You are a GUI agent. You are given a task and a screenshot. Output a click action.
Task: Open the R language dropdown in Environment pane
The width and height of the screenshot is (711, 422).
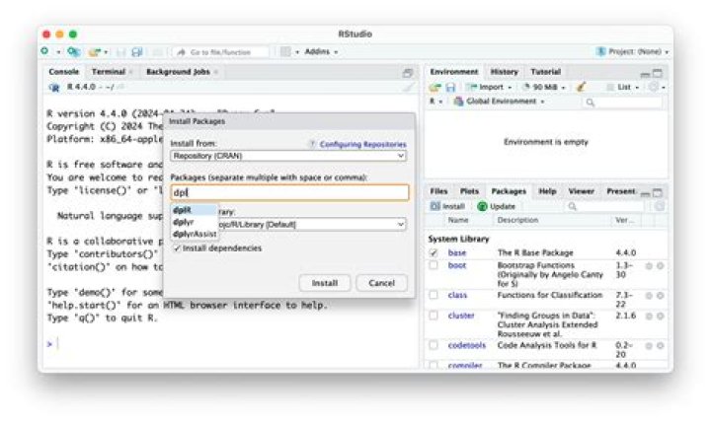click(x=435, y=102)
